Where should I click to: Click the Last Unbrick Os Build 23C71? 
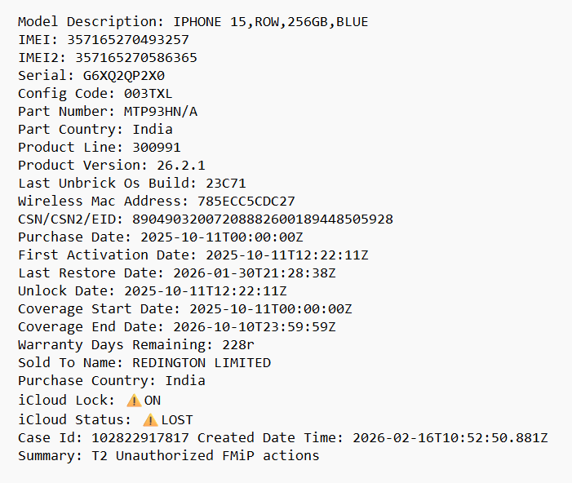(x=226, y=183)
